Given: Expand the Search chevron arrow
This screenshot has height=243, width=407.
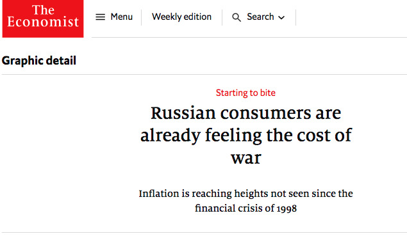Looking at the screenshot, I should coord(281,18).
